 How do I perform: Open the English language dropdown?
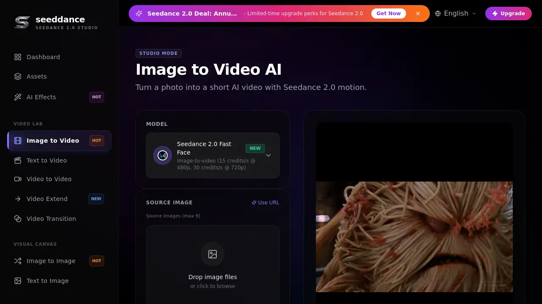[x=456, y=14]
